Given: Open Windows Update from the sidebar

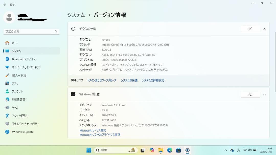Looking at the screenshot, I should [x=23, y=132].
